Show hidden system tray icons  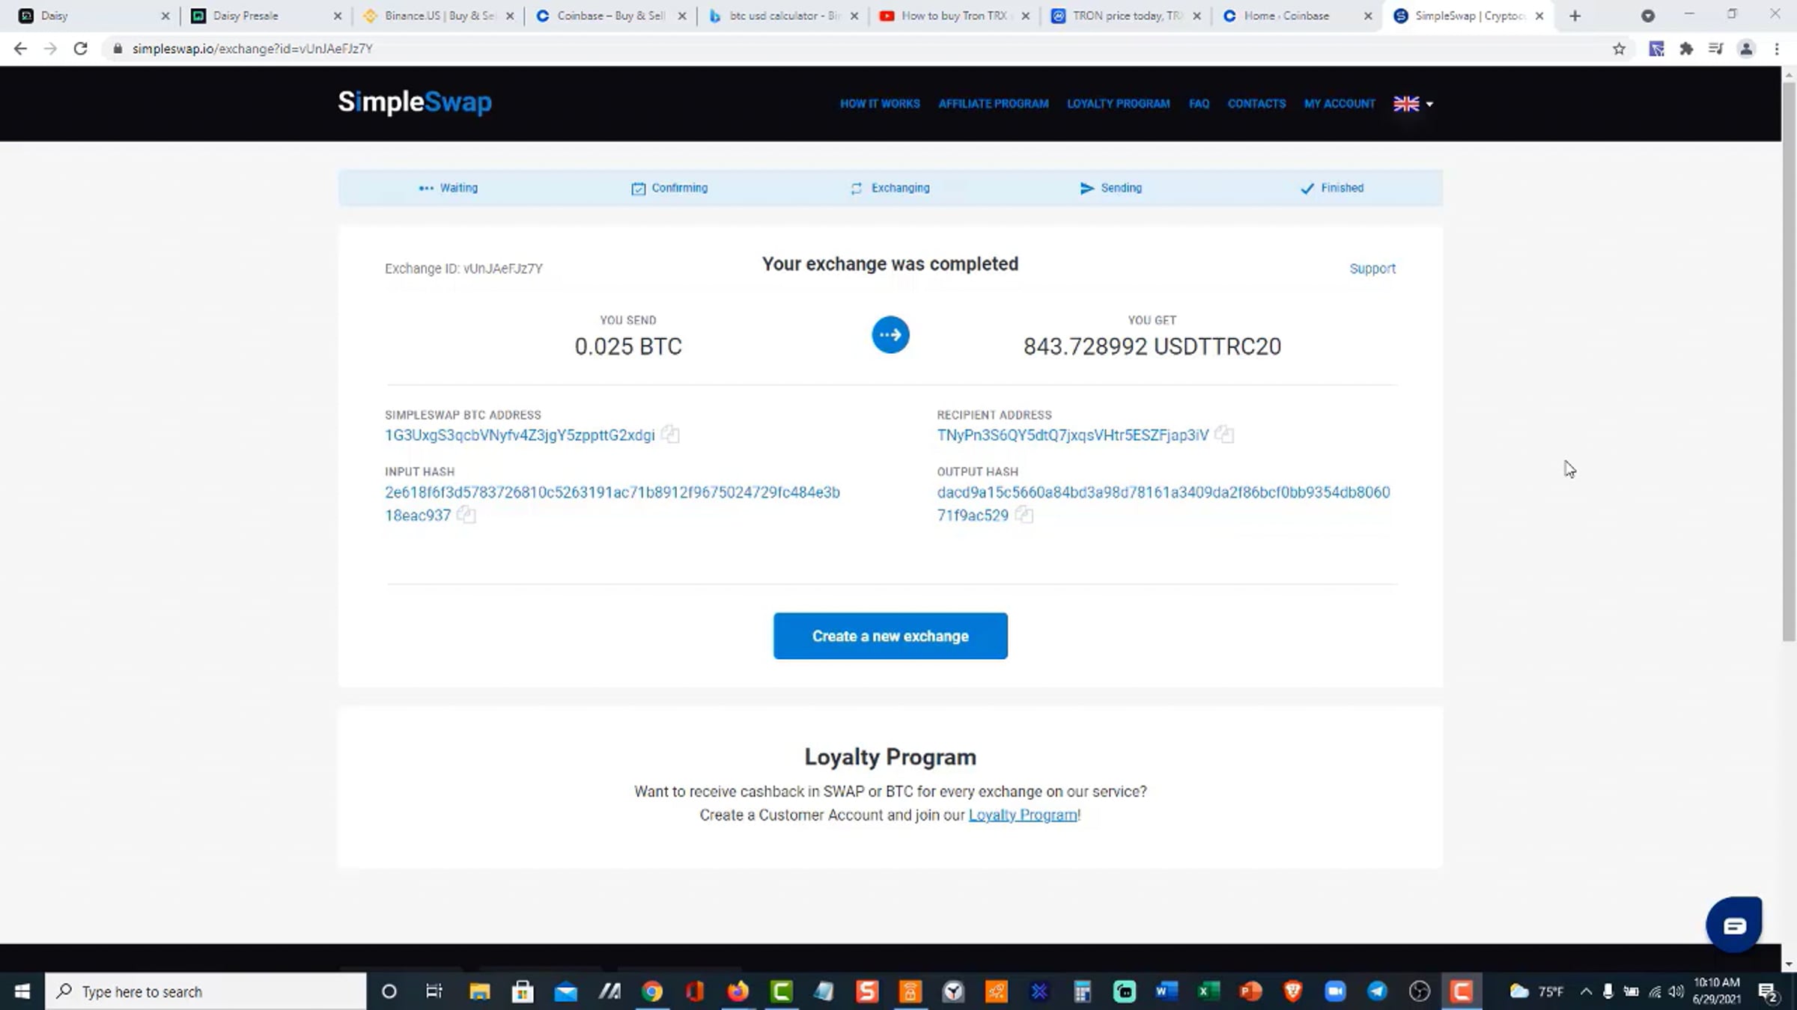tap(1586, 991)
